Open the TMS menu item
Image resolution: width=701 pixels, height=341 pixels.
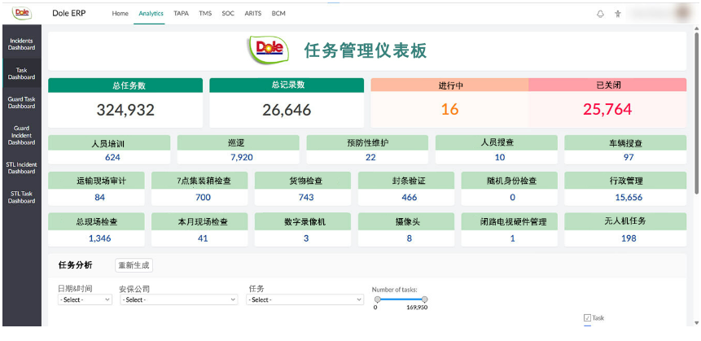pos(205,13)
